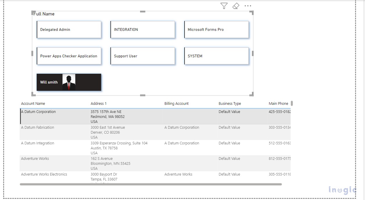
Task: Sort by Address 1 column header
Action: pos(99,104)
